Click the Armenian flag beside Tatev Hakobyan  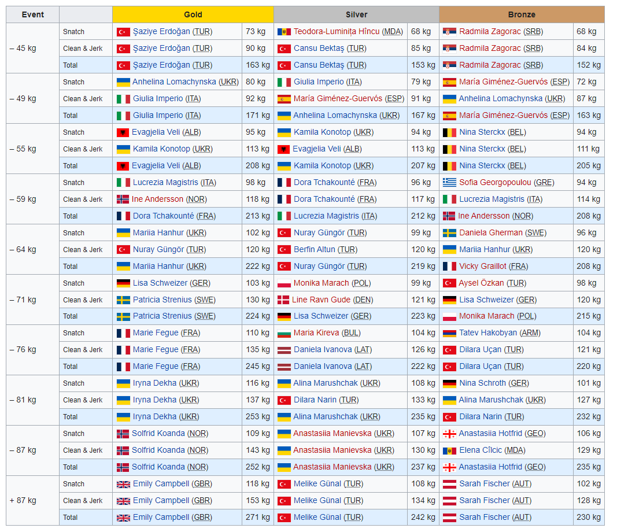point(449,333)
